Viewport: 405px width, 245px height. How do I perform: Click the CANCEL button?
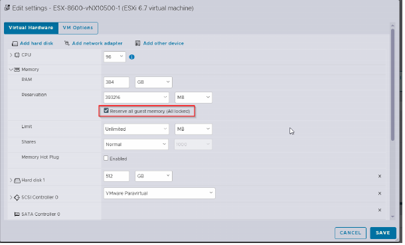[x=351, y=233]
